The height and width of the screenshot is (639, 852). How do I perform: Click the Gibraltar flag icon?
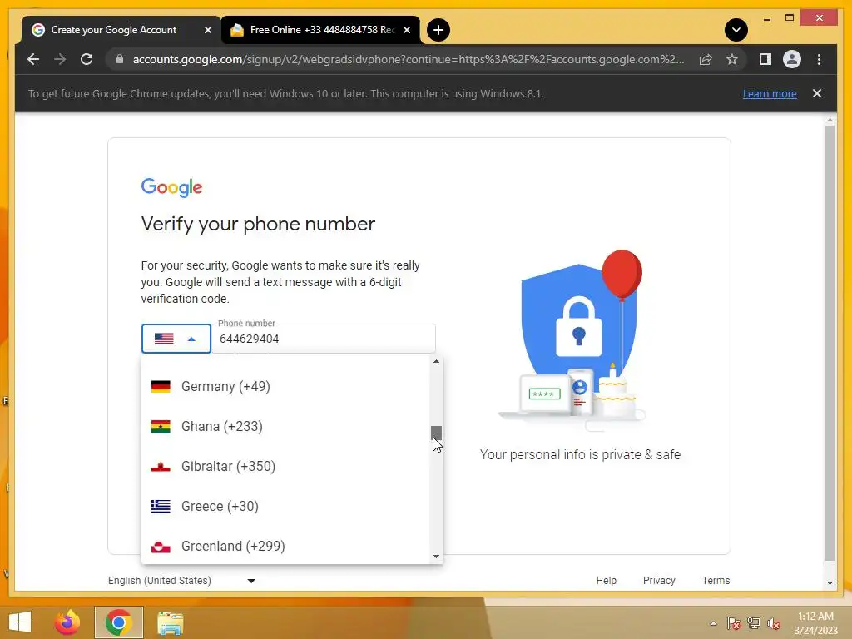(161, 466)
